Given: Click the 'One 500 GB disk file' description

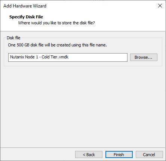Looking at the screenshot, I should point(57,45).
